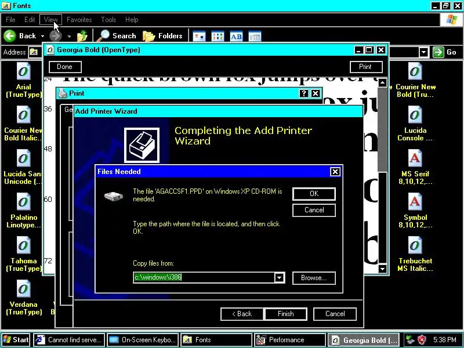Click the Start button

pos(16,340)
